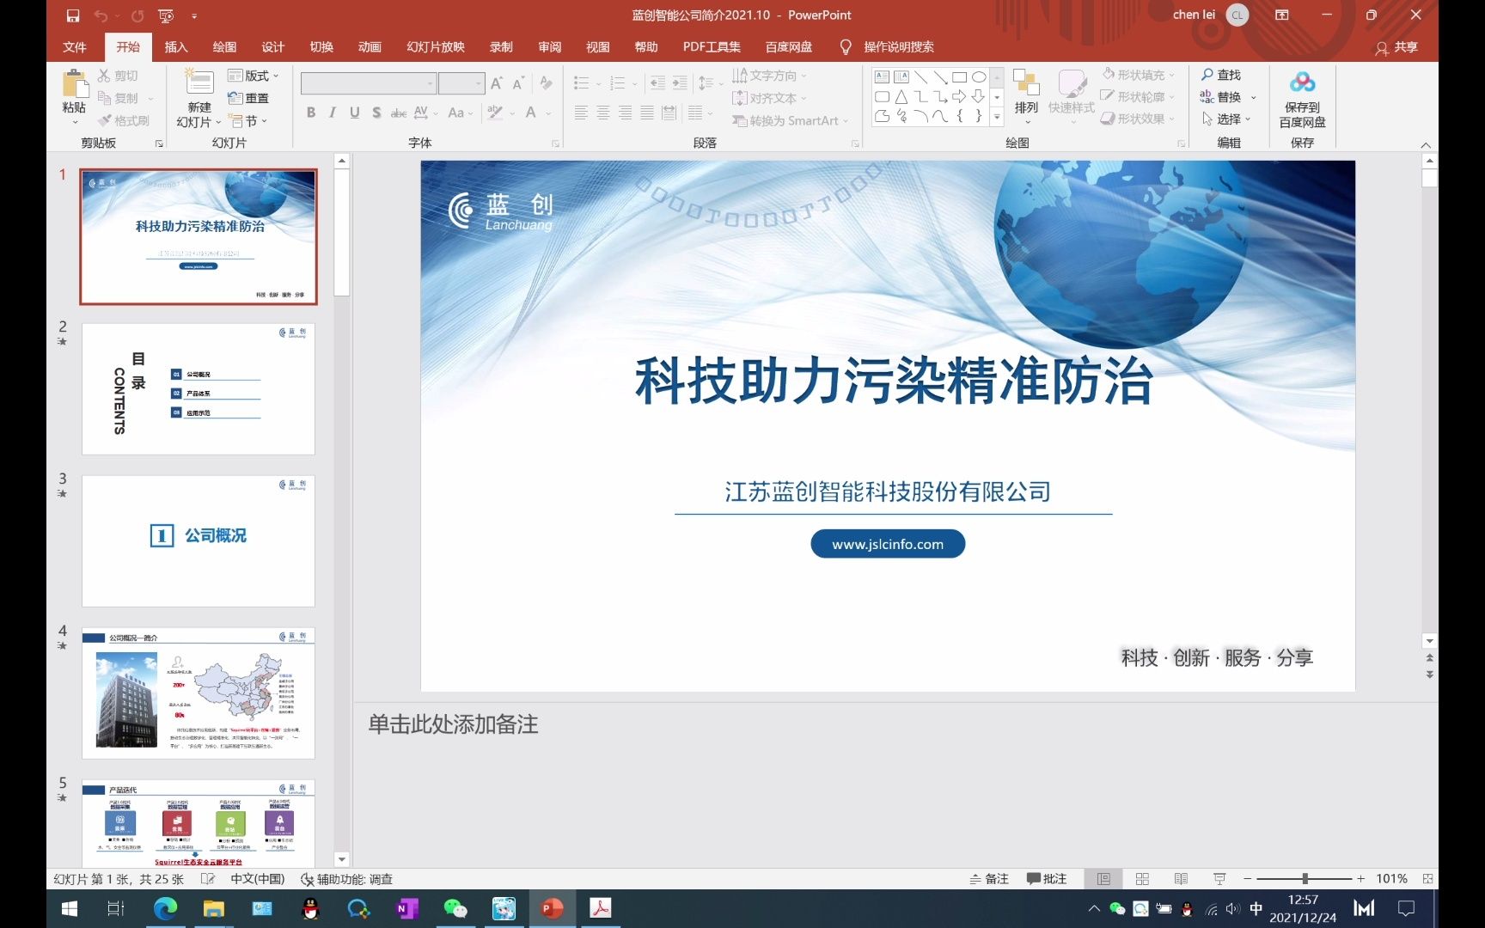Toggle bold formatting button

pos(311,113)
